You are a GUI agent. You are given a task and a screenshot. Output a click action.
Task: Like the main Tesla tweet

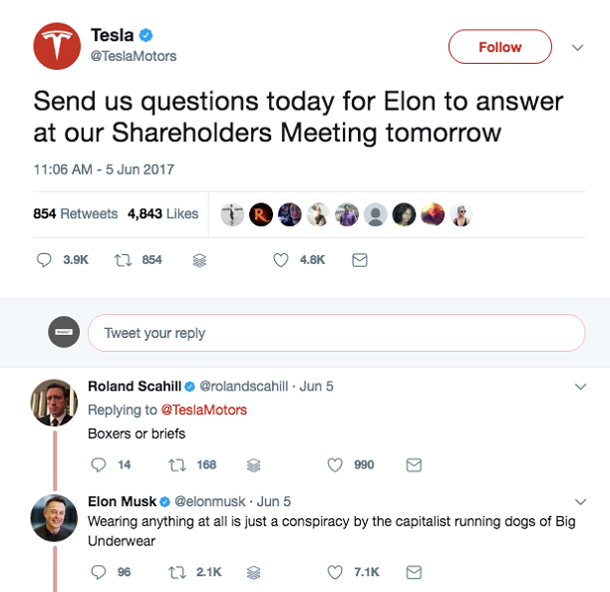pos(281,259)
